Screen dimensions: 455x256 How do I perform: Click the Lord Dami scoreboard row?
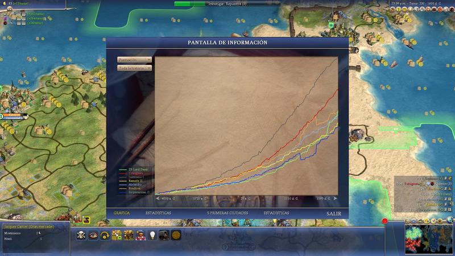[x=436, y=194]
